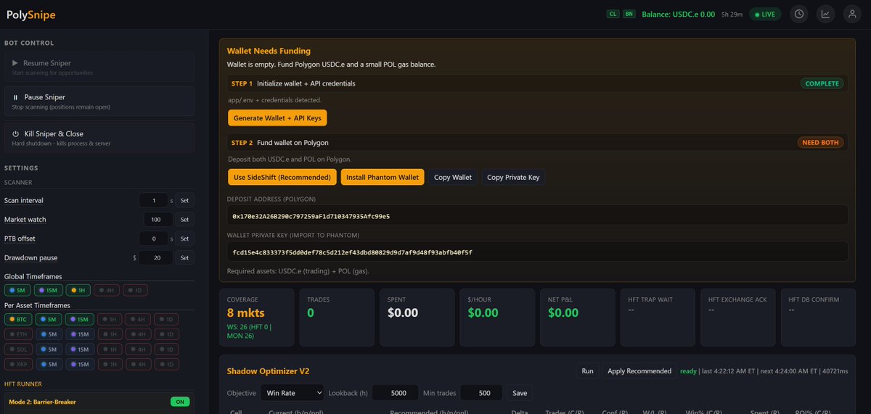
Task: Click the Balance: USDC.e 0.00 text
Action: point(678,14)
